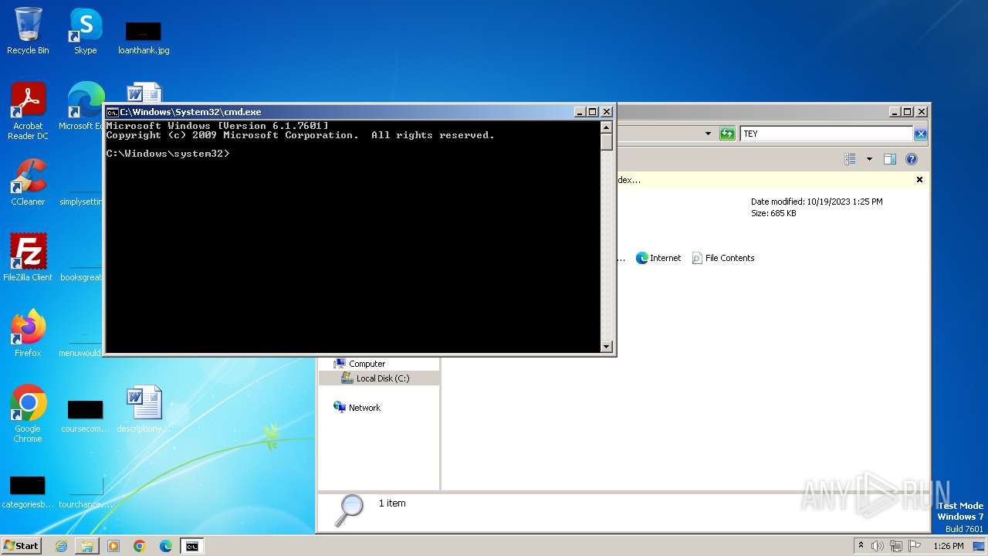This screenshot has height=556, width=988.
Task: Open Edge from the taskbar
Action: (x=166, y=546)
